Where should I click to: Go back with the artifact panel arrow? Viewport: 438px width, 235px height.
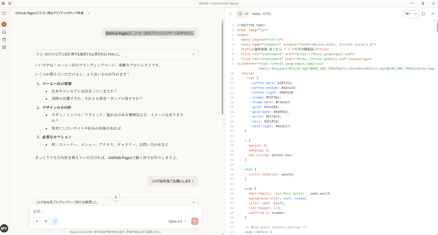(x=231, y=14)
